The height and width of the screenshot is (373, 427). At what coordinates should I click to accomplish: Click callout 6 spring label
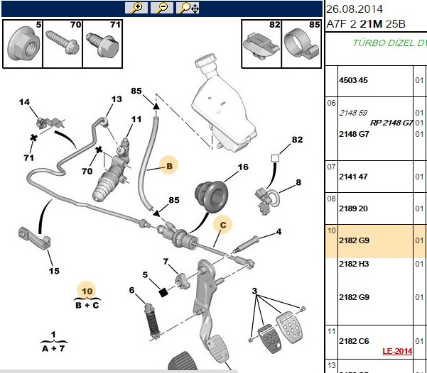(132, 290)
